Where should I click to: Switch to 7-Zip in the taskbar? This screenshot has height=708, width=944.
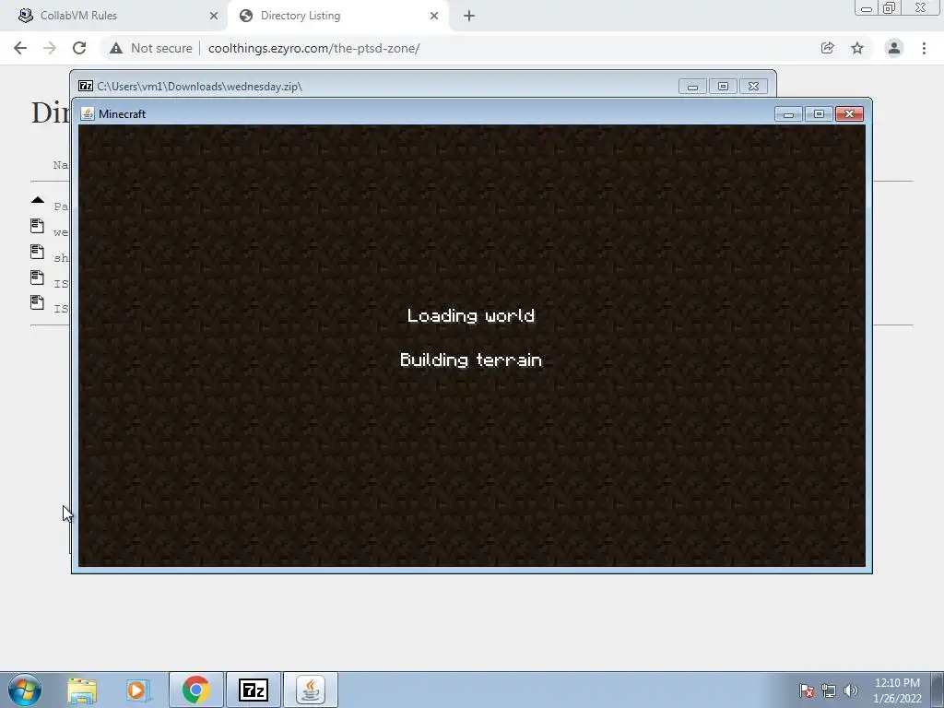[254, 690]
